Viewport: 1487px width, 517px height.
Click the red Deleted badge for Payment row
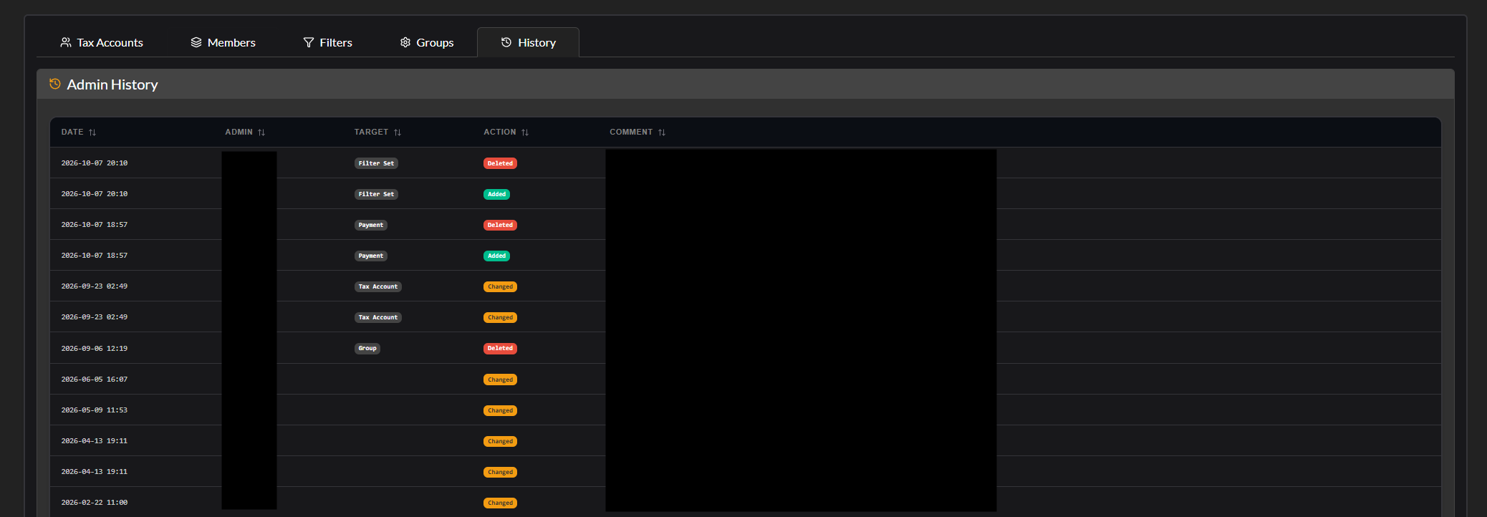(x=500, y=225)
